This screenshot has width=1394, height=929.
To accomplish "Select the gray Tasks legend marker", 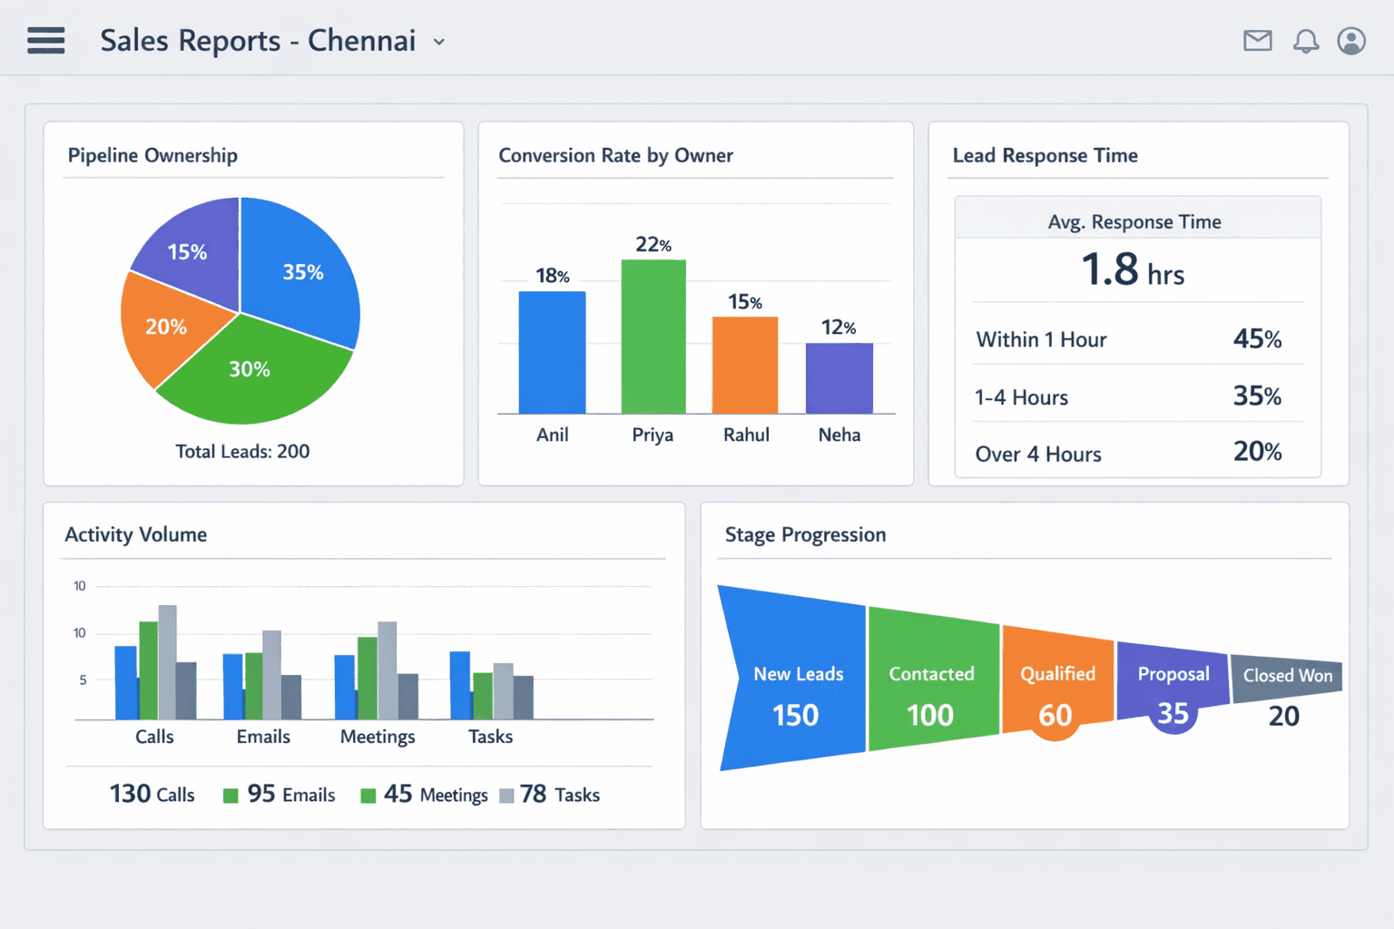I will [505, 795].
